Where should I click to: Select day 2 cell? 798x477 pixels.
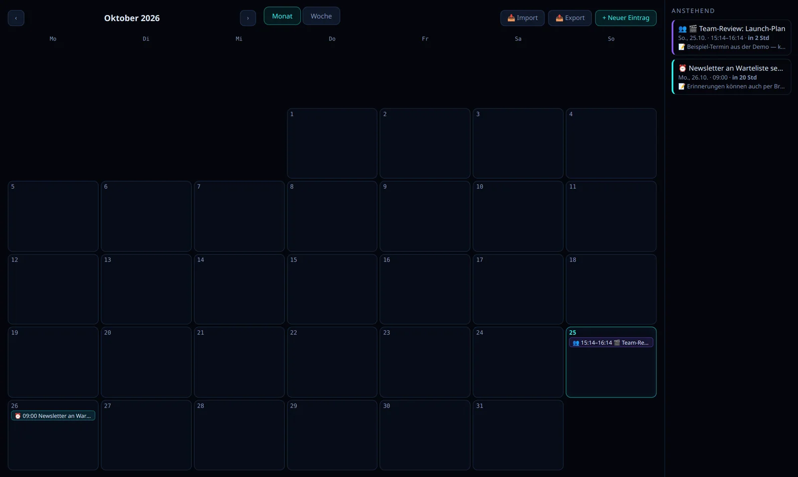(425, 143)
